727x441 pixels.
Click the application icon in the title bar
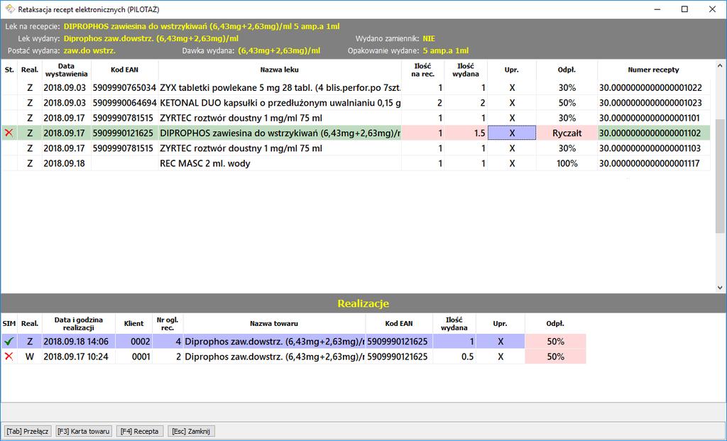[x=10, y=9]
